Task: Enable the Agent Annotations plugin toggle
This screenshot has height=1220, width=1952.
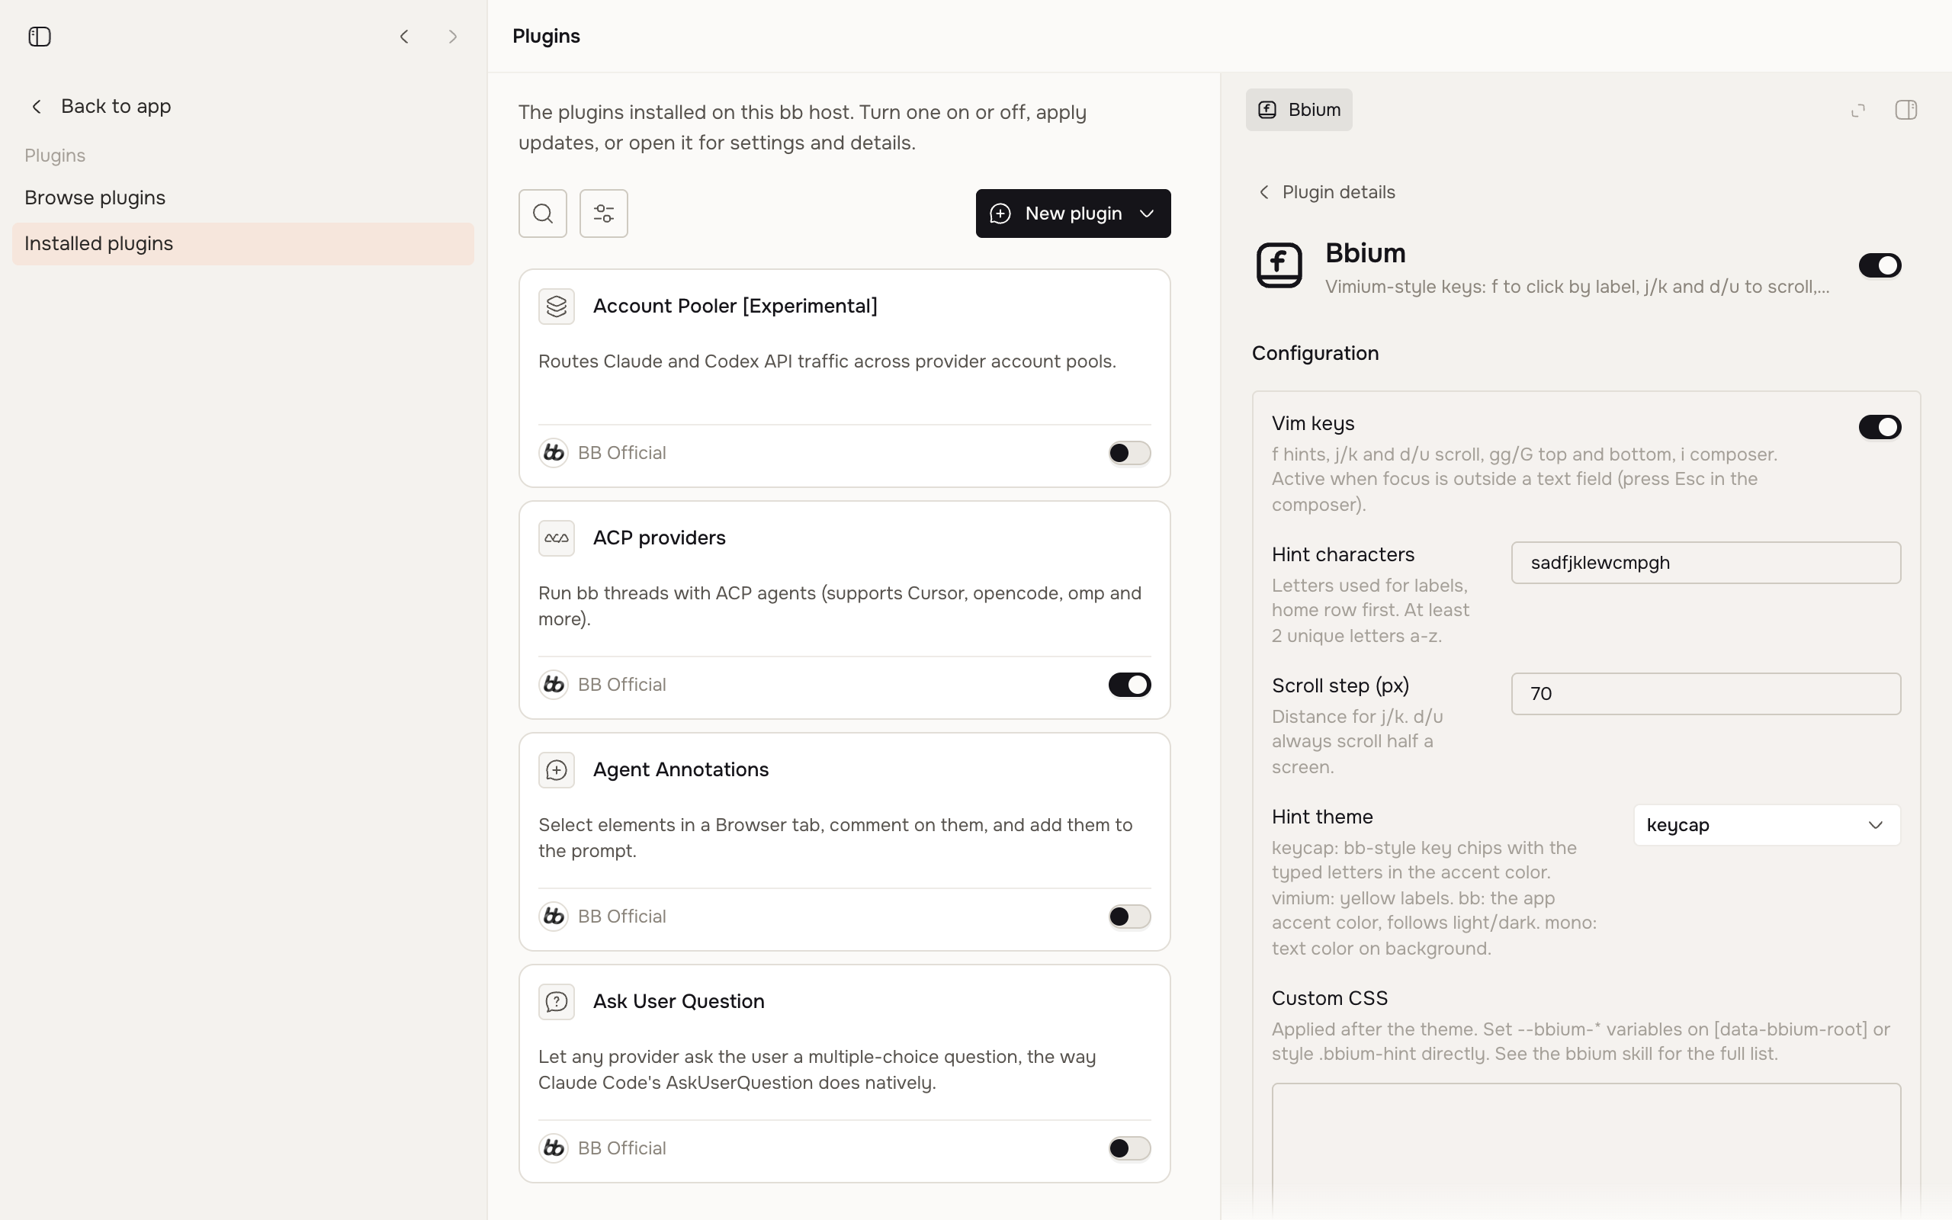Action: coord(1129,917)
